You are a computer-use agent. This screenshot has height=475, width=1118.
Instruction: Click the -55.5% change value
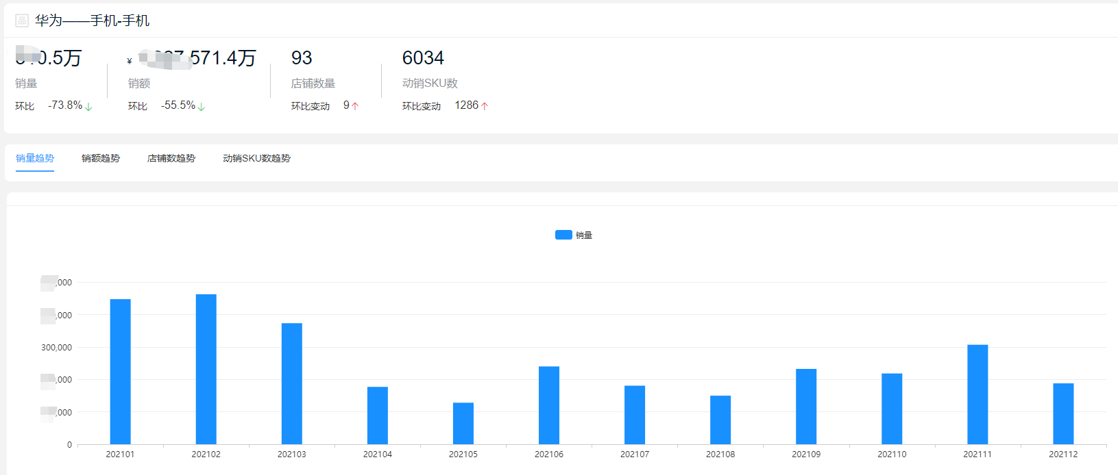178,105
